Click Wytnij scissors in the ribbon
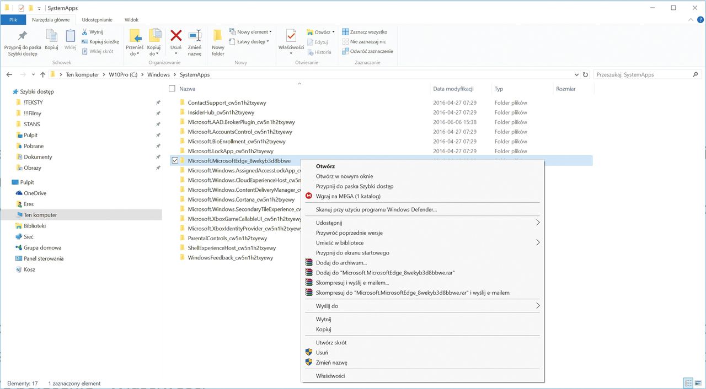706x389 pixels. pos(92,32)
